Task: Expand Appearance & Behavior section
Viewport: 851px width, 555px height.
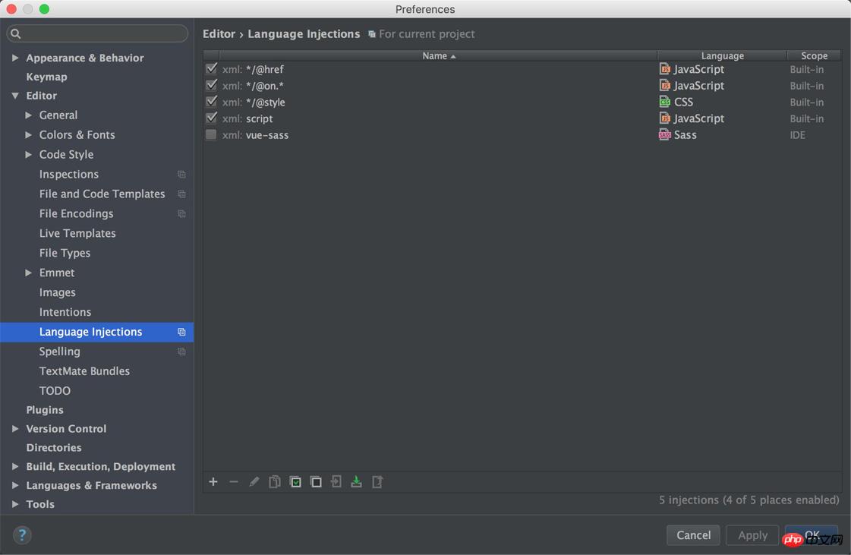Action: pos(15,58)
